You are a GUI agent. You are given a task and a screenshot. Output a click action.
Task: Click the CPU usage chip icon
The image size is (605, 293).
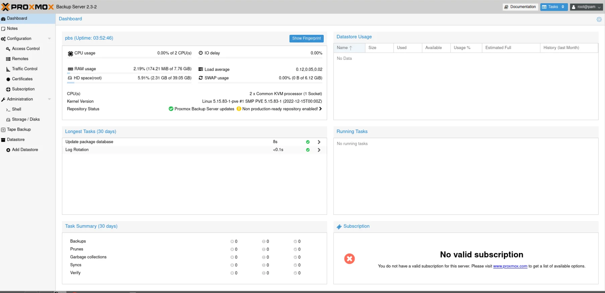pos(70,53)
